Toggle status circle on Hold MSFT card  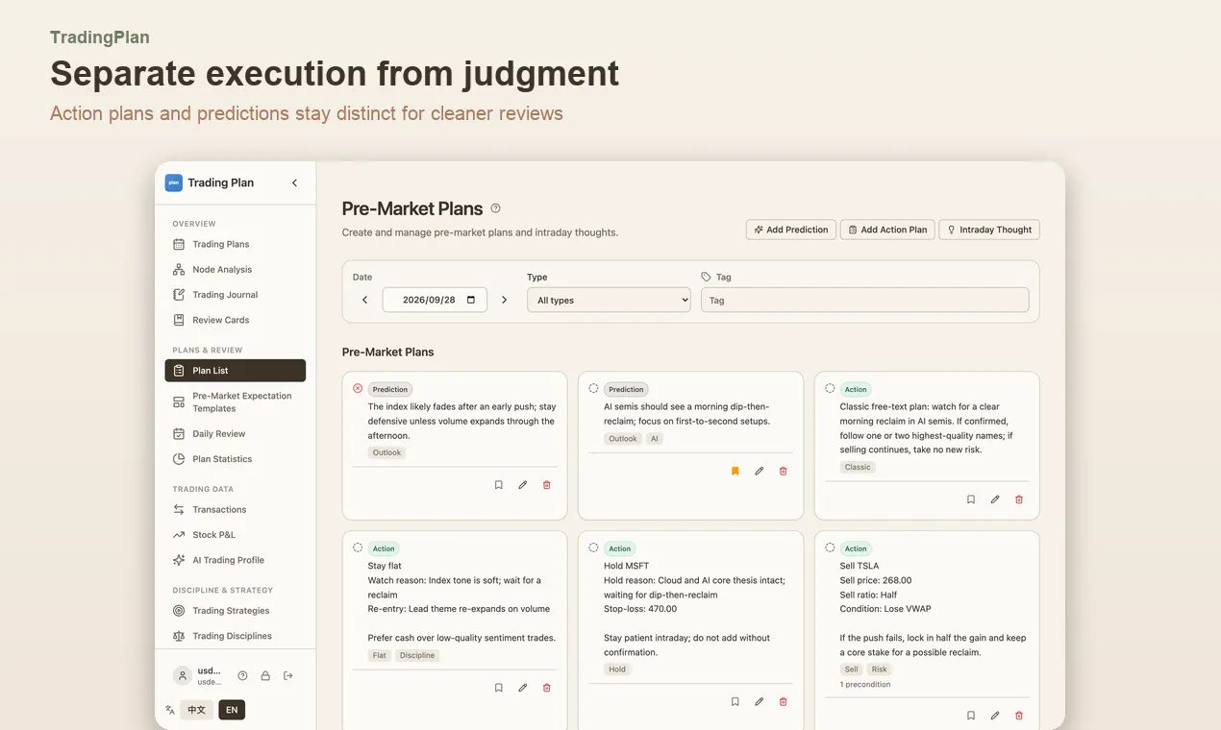(593, 548)
